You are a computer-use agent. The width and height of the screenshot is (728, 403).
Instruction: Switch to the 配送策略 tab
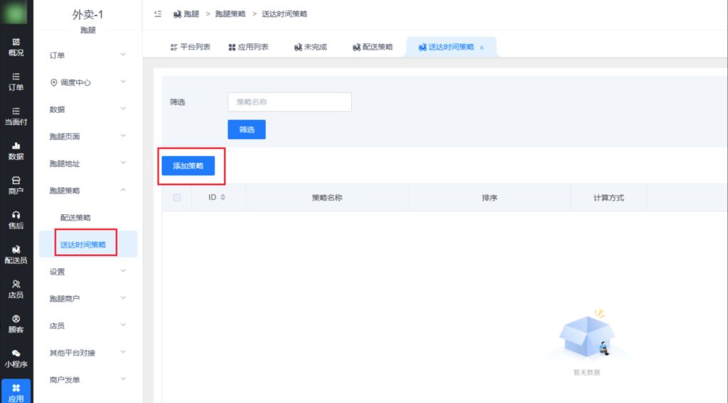373,47
